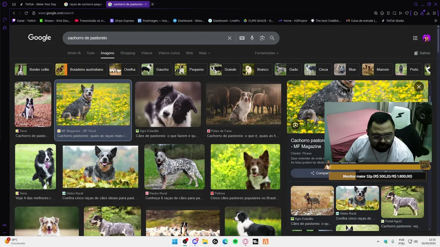Open the Google apps grid
Image resolution: width=440 pixels, height=247 pixels.
pyautogui.click(x=415, y=38)
